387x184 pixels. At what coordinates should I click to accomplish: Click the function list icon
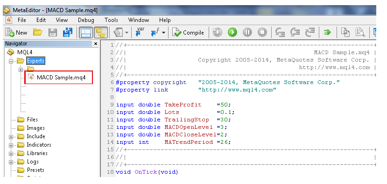pos(155,32)
